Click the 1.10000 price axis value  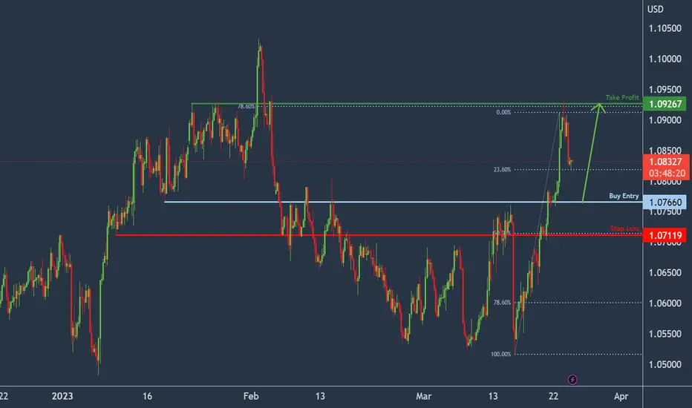point(665,59)
